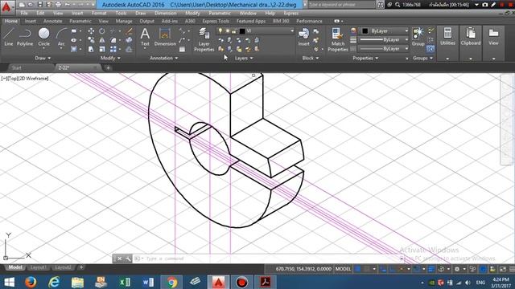Click the Text annotation tool
515x289 pixels.
(145, 37)
